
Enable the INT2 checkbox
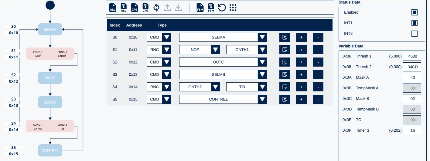point(415,34)
